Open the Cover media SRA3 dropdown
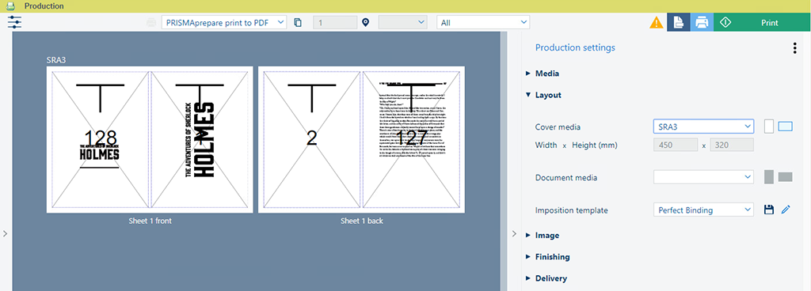Viewport: 811px width, 291px height. pyautogui.click(x=703, y=127)
